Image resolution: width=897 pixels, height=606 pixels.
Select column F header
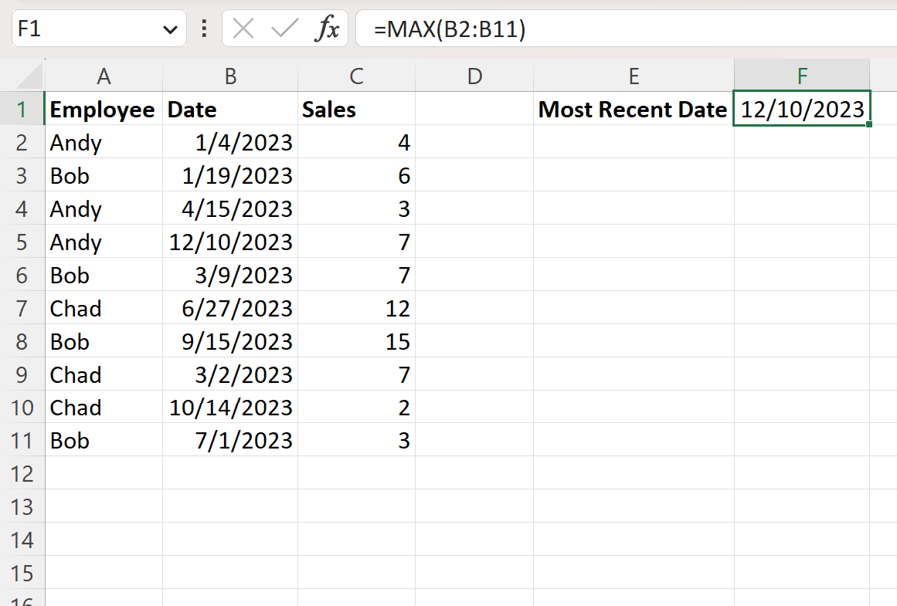(802, 76)
